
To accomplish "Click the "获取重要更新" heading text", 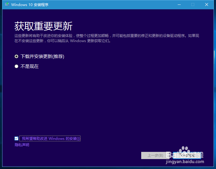I will [x=43, y=26].
